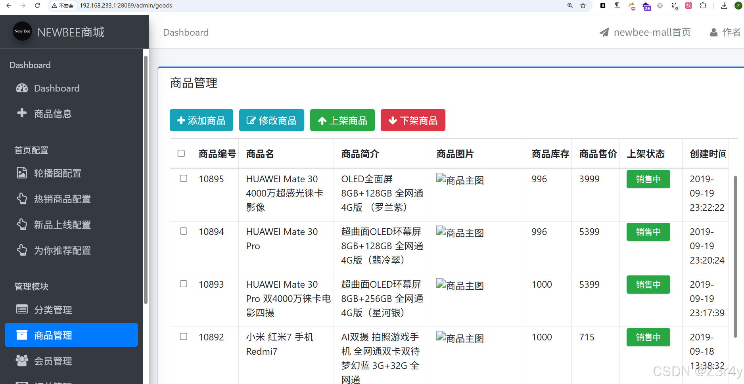This screenshot has height=384, width=744.
Task: Click the browser forward arrow
Action: click(x=23, y=6)
